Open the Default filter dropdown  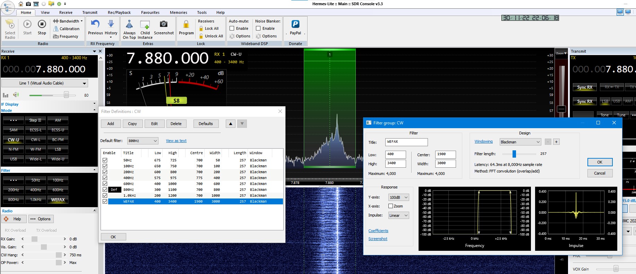(143, 141)
